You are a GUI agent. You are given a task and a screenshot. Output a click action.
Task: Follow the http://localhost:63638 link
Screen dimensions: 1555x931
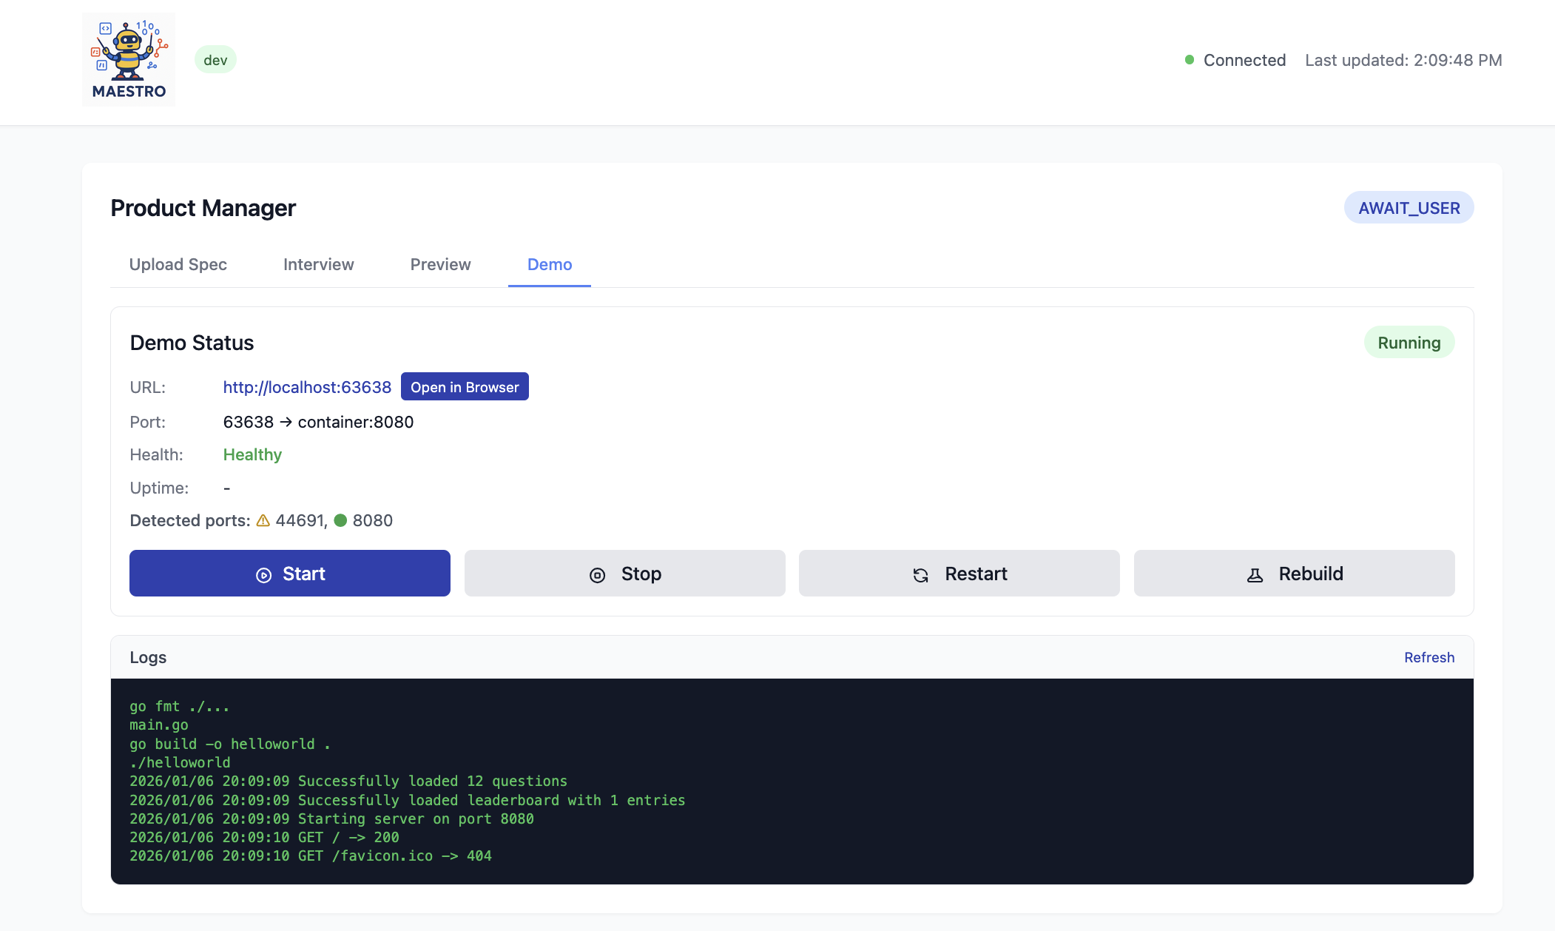[307, 387]
